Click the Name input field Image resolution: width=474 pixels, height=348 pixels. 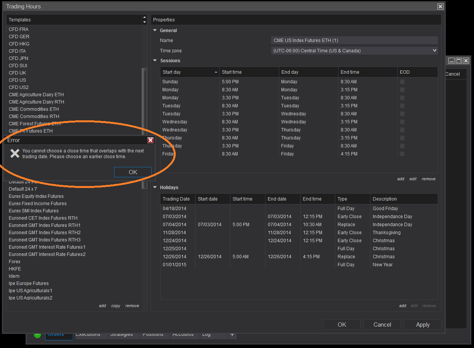coord(354,40)
